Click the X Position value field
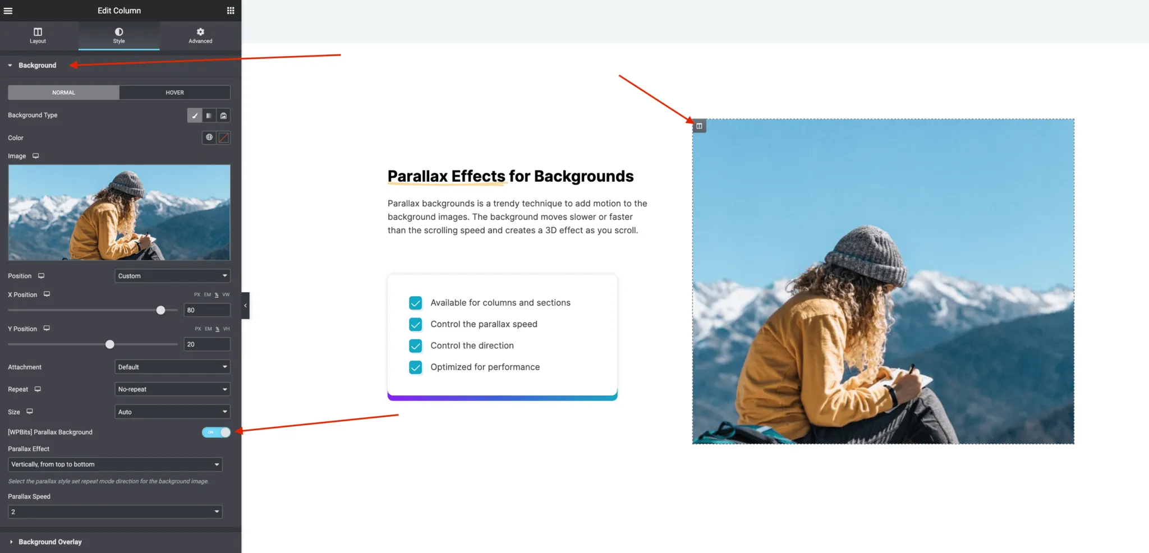 click(x=207, y=310)
